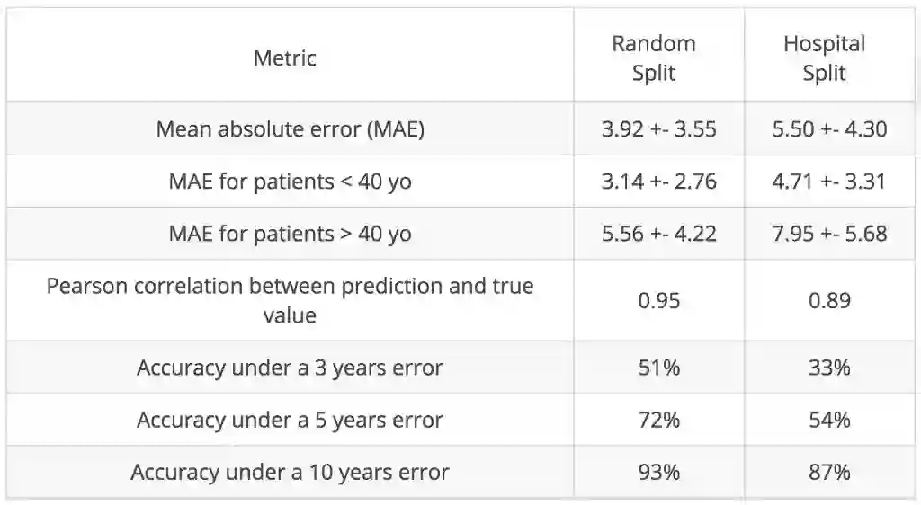This screenshot has width=921, height=505.
Task: Click the 3.92 +- 3.55 cell
Action: coord(659,128)
